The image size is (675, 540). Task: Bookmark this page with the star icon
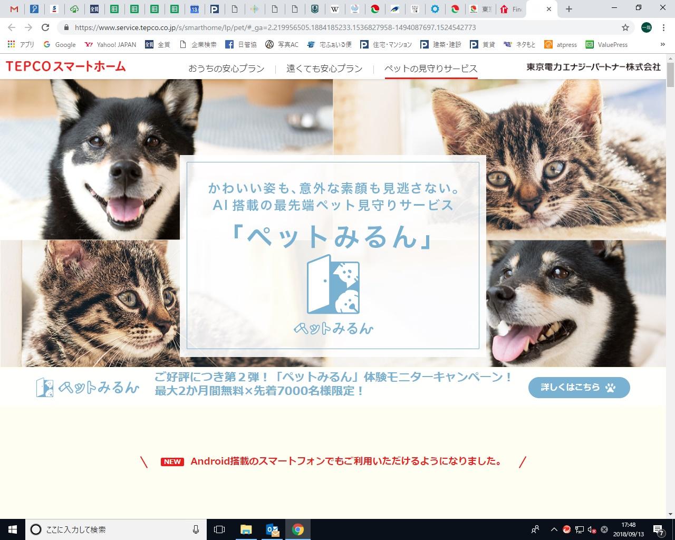[x=625, y=27]
